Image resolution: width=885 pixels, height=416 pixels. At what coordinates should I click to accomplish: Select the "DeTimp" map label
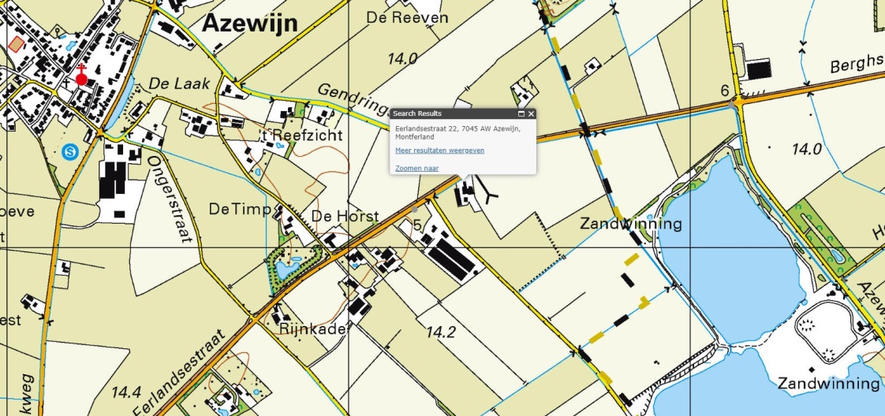(x=241, y=209)
